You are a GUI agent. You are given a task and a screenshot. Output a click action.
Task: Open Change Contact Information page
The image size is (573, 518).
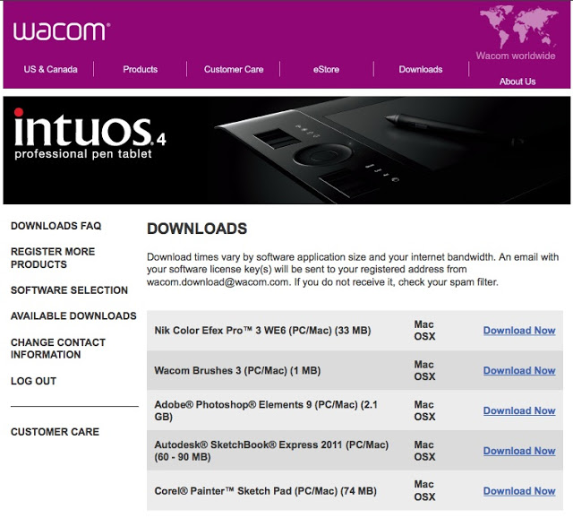click(57, 349)
